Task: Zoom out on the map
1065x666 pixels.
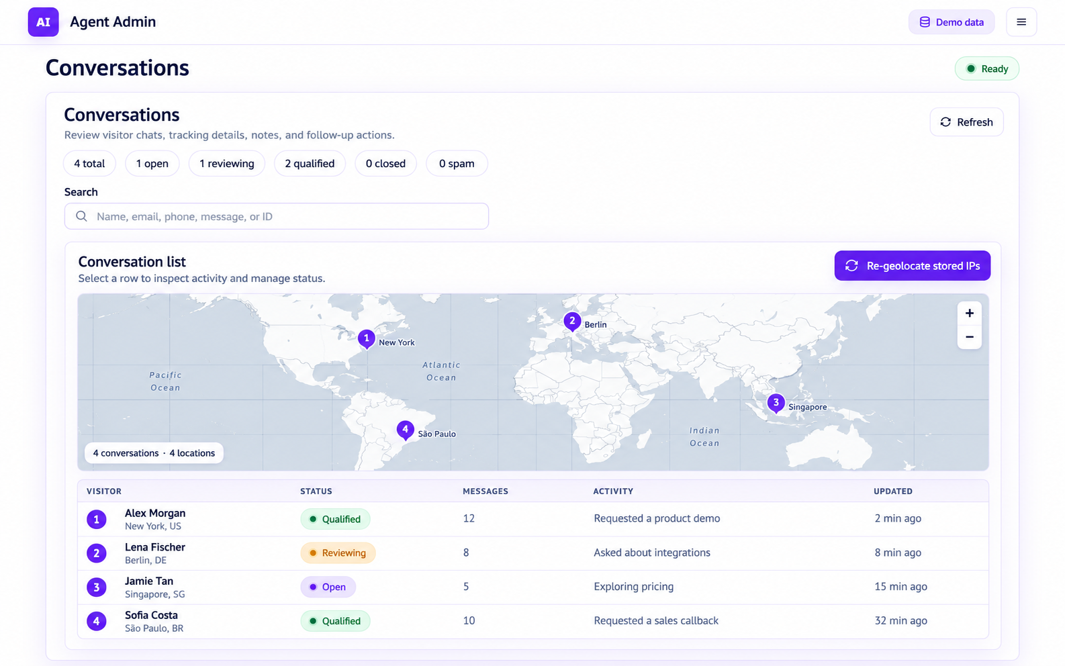Action: 969,337
